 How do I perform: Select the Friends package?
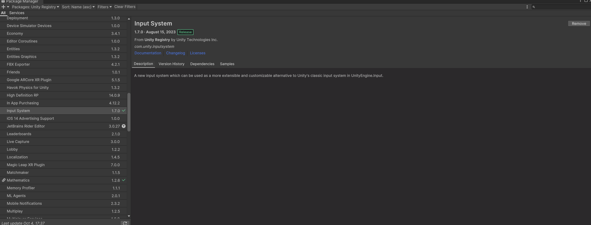(x=63, y=72)
